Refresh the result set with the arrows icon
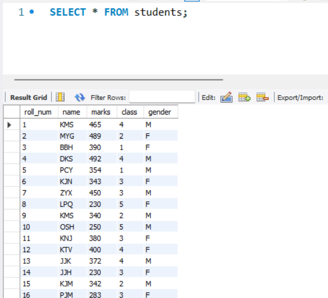328x298 pixels. click(79, 97)
